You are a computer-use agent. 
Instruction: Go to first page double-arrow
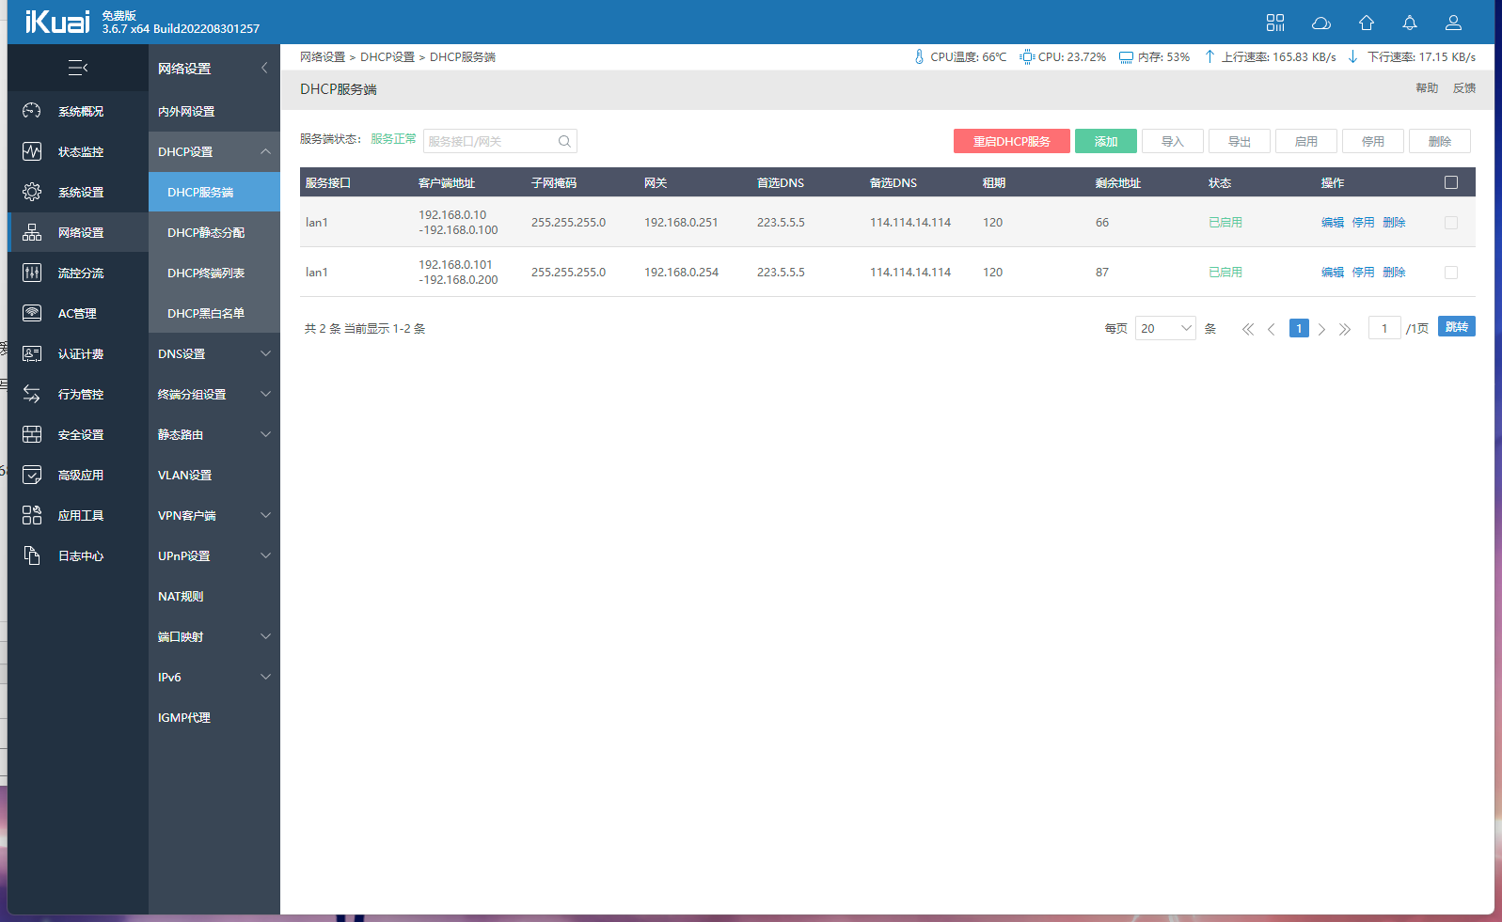[1248, 329]
